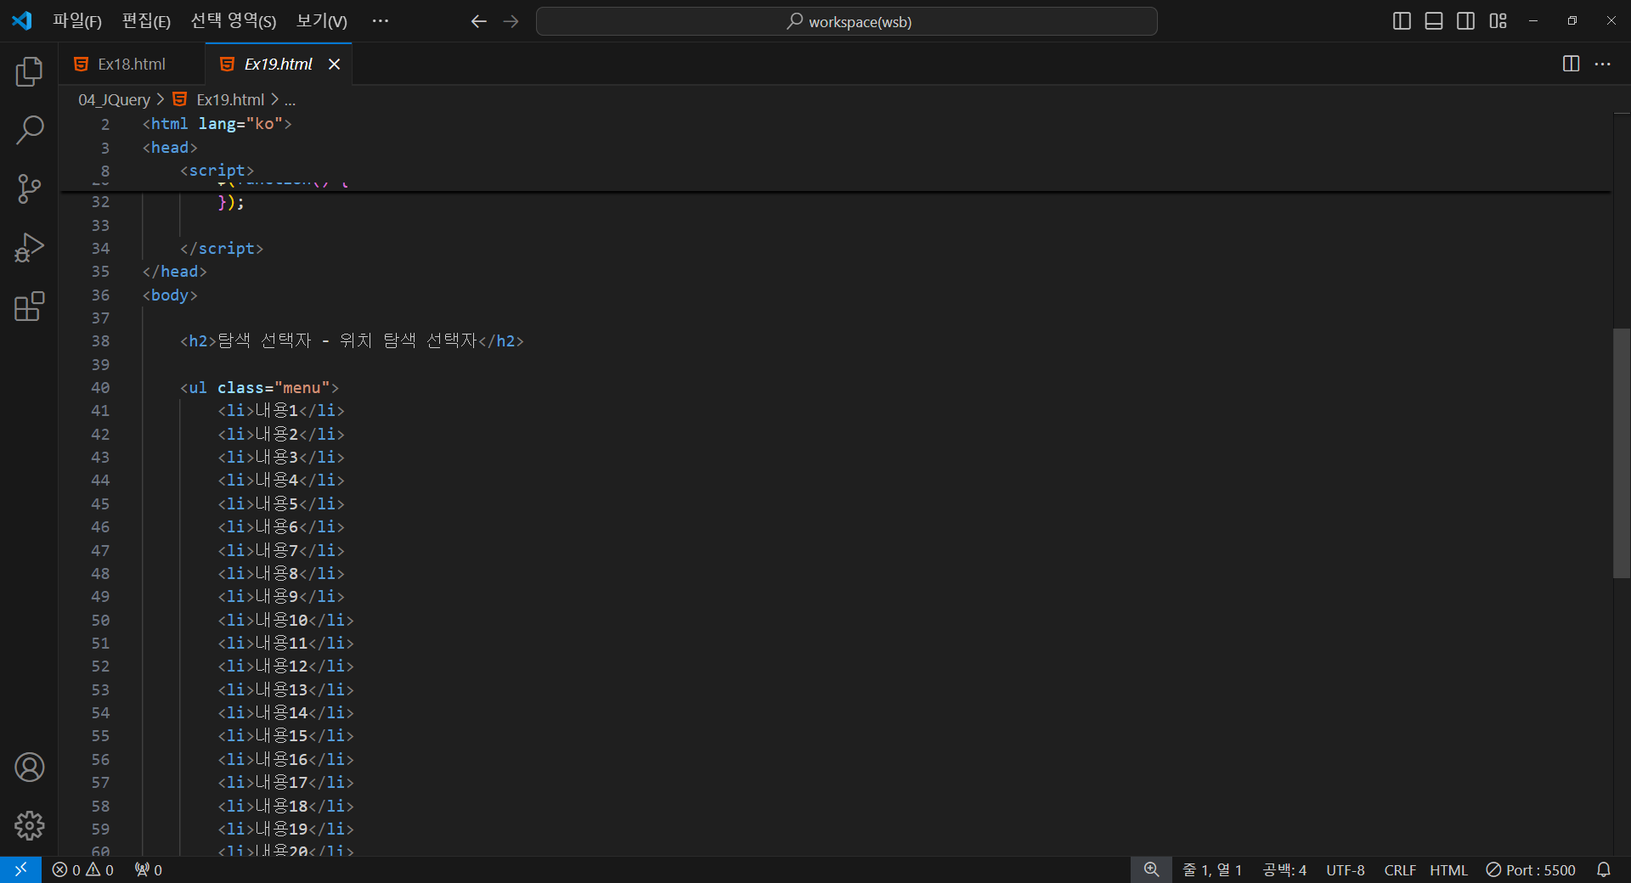The image size is (1631, 883).
Task: Click the </script> closing tag line
Action: (x=222, y=249)
